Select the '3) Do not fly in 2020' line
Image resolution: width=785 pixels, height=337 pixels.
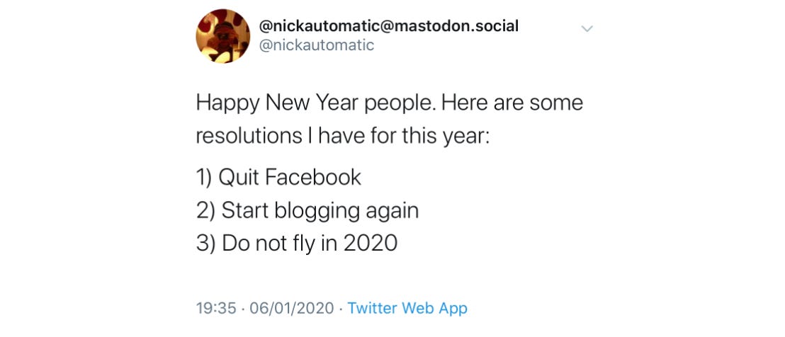296,243
